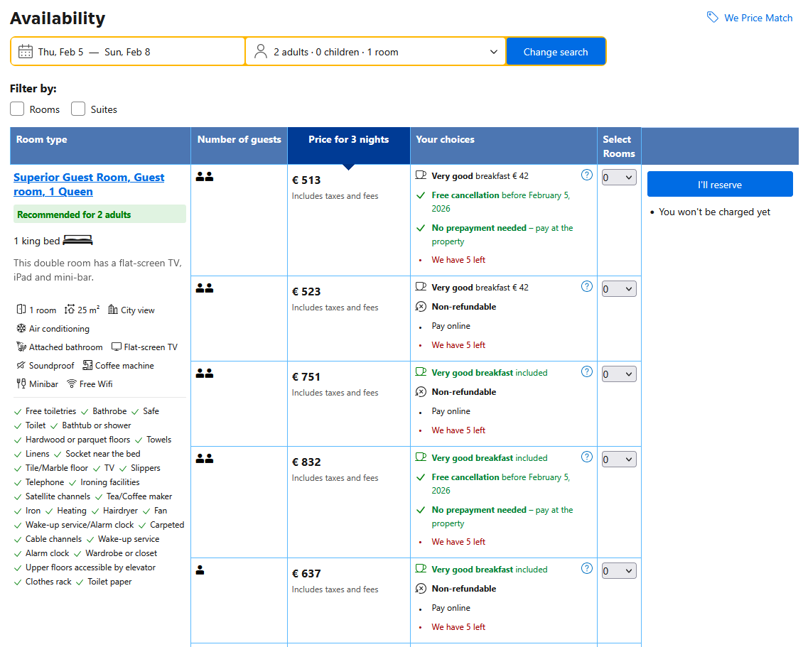Check the Suites filter checkbox
Viewport: 803px width, 647px height.
(78, 109)
